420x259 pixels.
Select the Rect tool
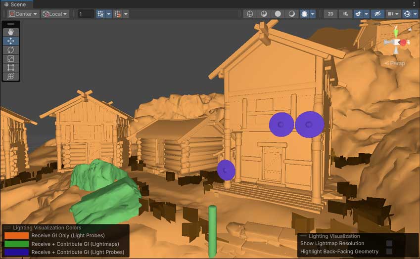coord(11,68)
